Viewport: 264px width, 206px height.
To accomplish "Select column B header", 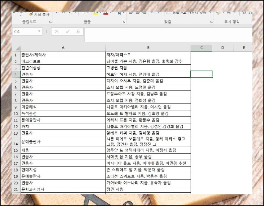I will coord(148,48).
